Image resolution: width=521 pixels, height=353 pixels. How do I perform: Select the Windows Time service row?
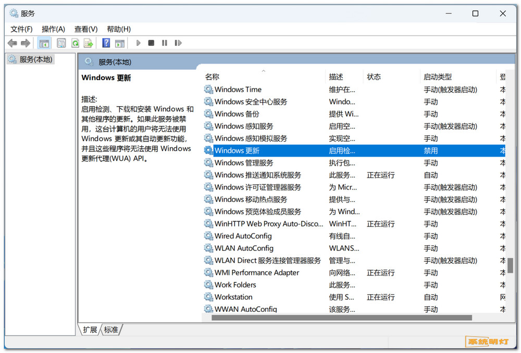click(354, 90)
